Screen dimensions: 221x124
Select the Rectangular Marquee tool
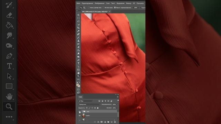(x=78, y=18)
